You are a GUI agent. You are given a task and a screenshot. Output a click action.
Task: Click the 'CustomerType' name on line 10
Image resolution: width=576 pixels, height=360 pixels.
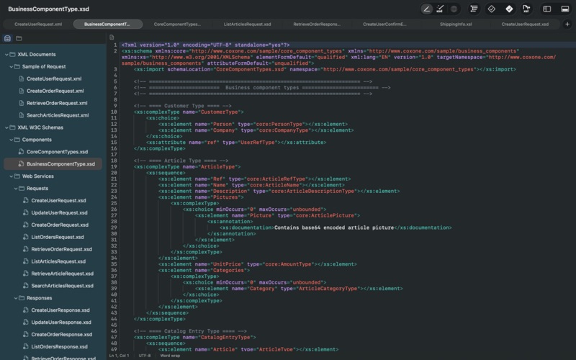(220, 112)
